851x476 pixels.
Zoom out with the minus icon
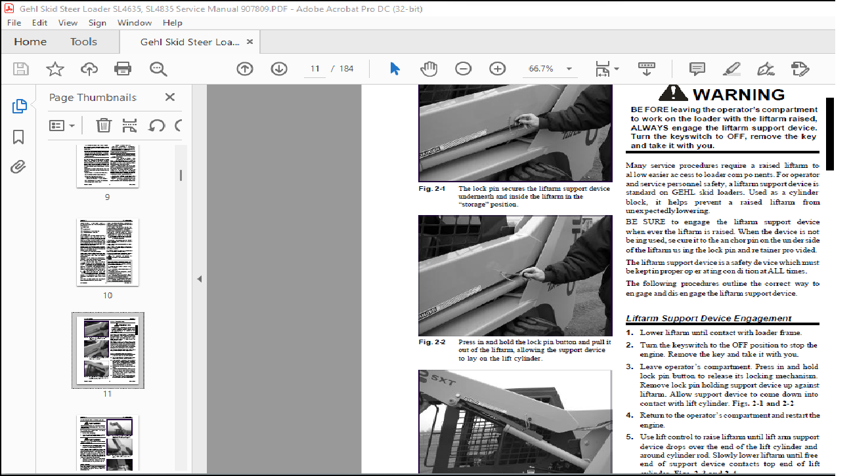pos(464,69)
